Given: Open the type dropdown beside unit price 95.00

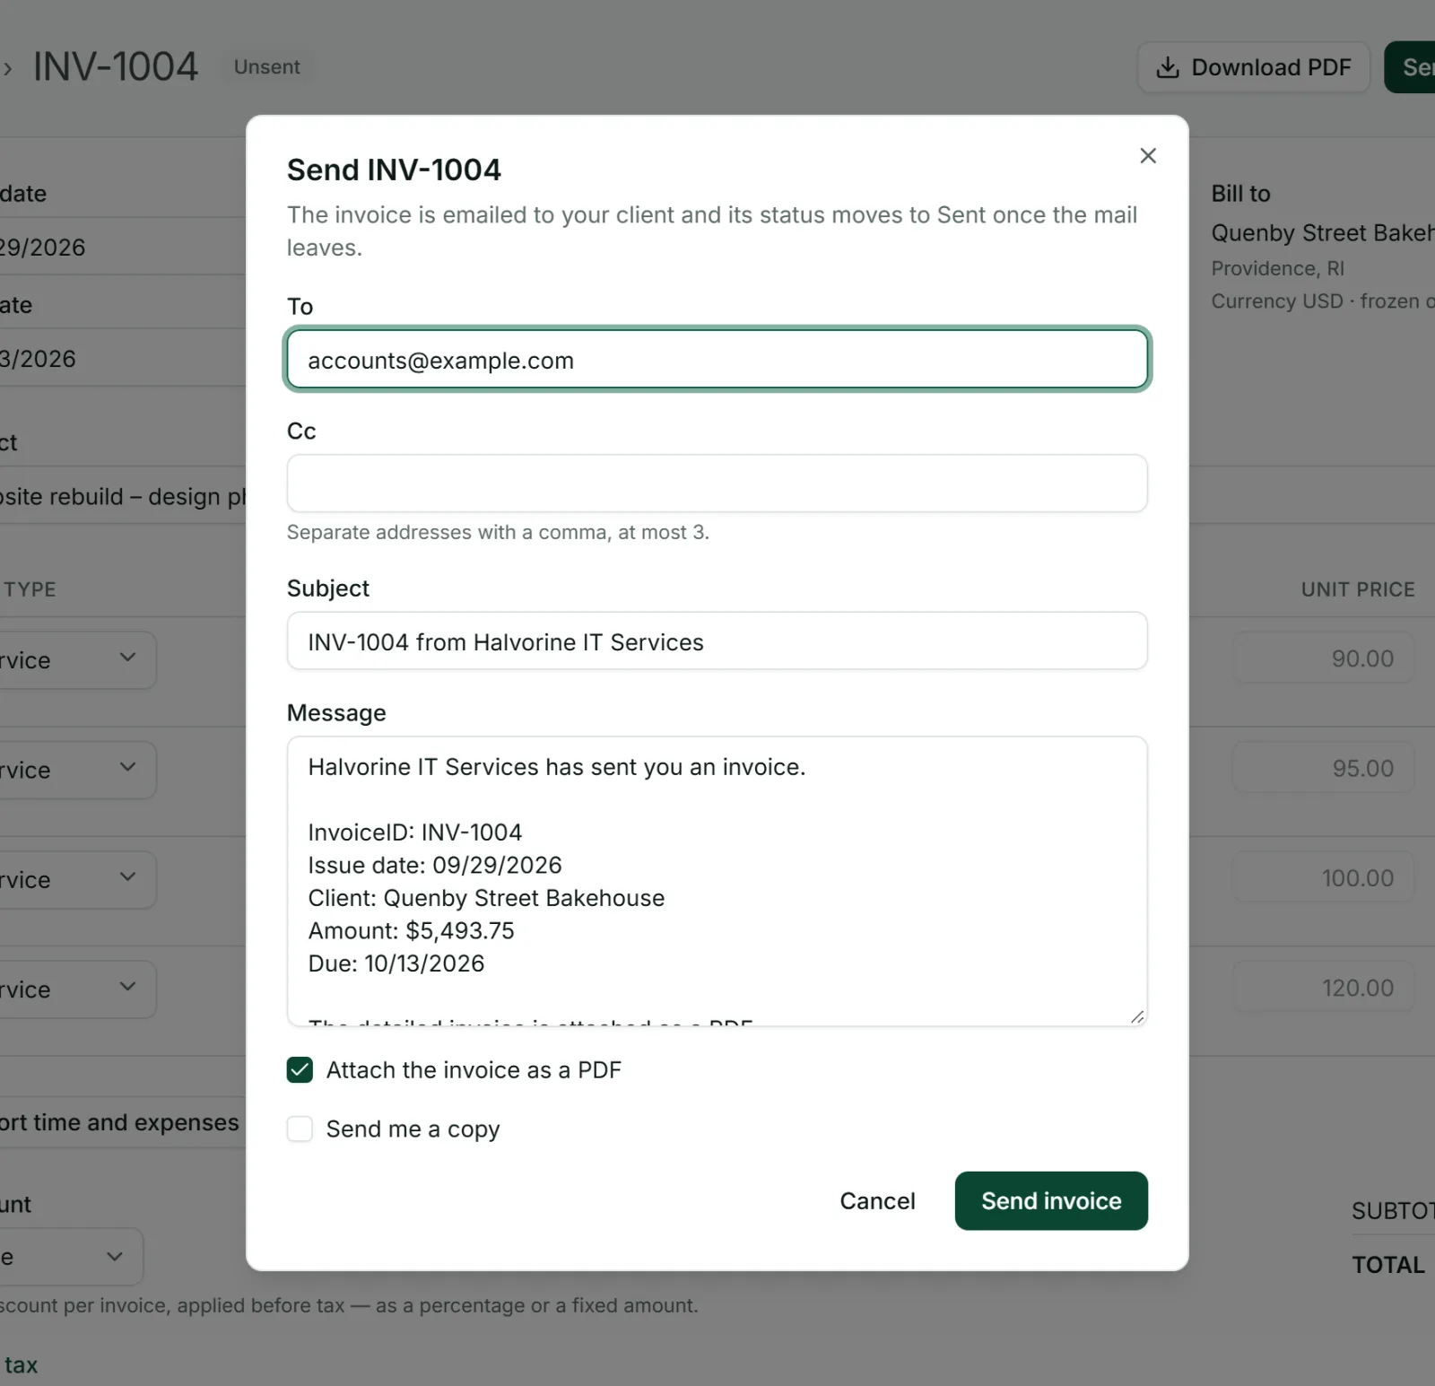Looking at the screenshot, I should [x=76, y=770].
